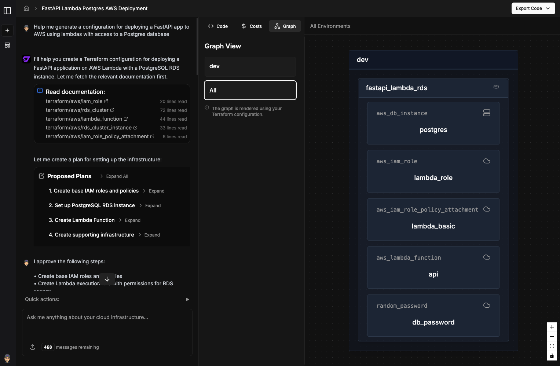
Task: Open terraform/aws/iam_role documentation link
Action: [x=74, y=101]
